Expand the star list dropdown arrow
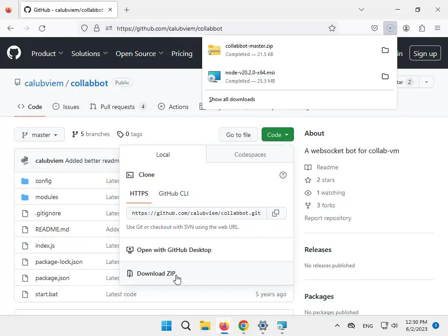The image size is (448, 336). coord(426,82)
